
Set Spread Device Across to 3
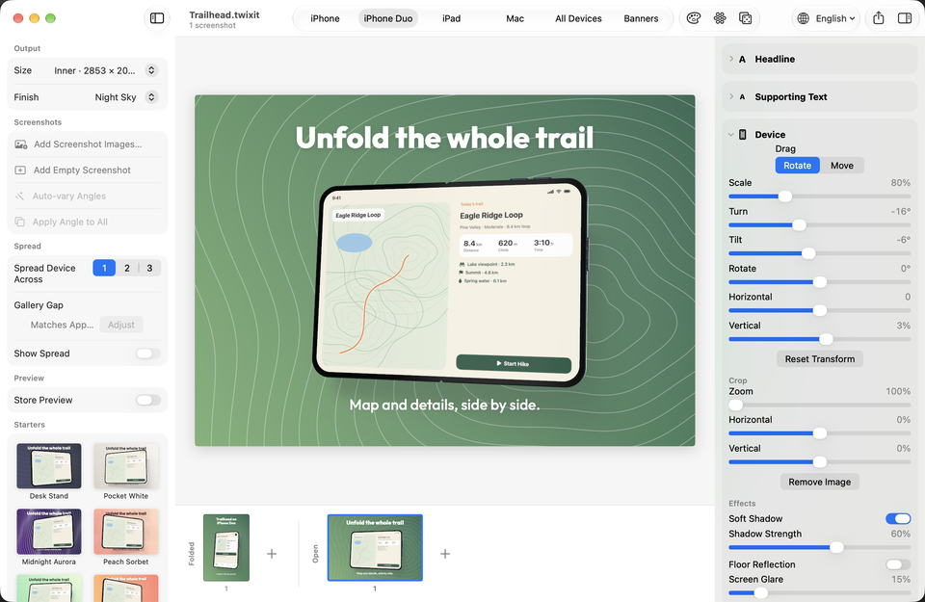point(149,269)
